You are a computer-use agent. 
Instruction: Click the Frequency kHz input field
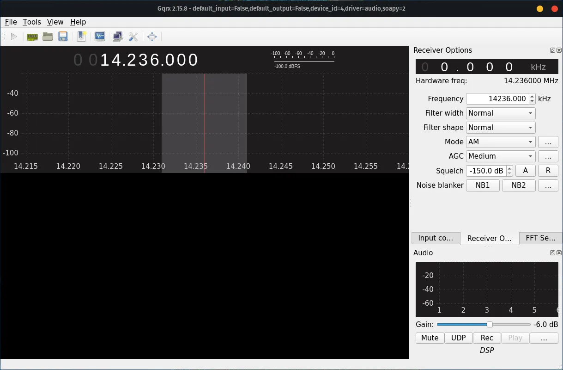(497, 99)
